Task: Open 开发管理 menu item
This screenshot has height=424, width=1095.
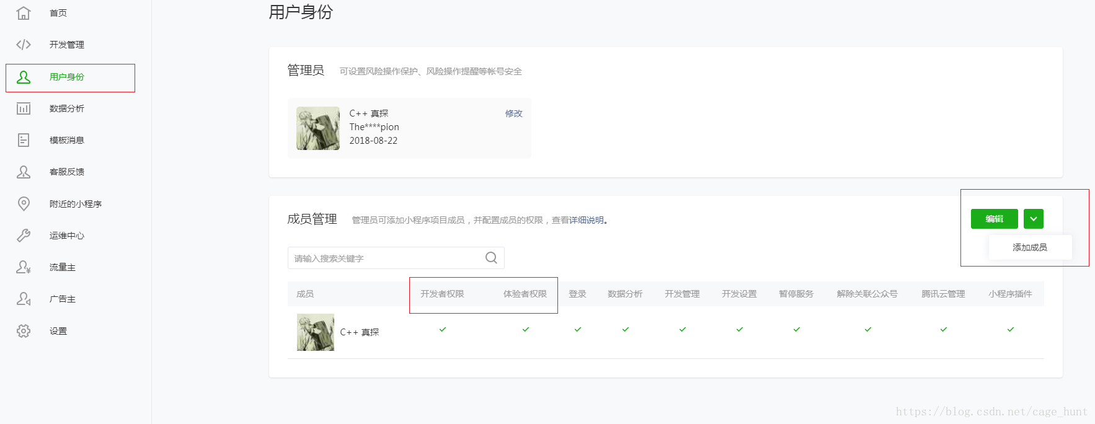Action: [67, 45]
